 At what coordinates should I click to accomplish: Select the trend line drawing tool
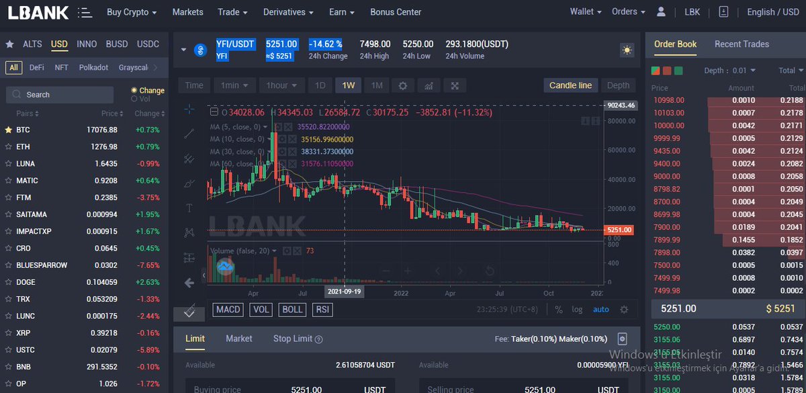[189, 134]
